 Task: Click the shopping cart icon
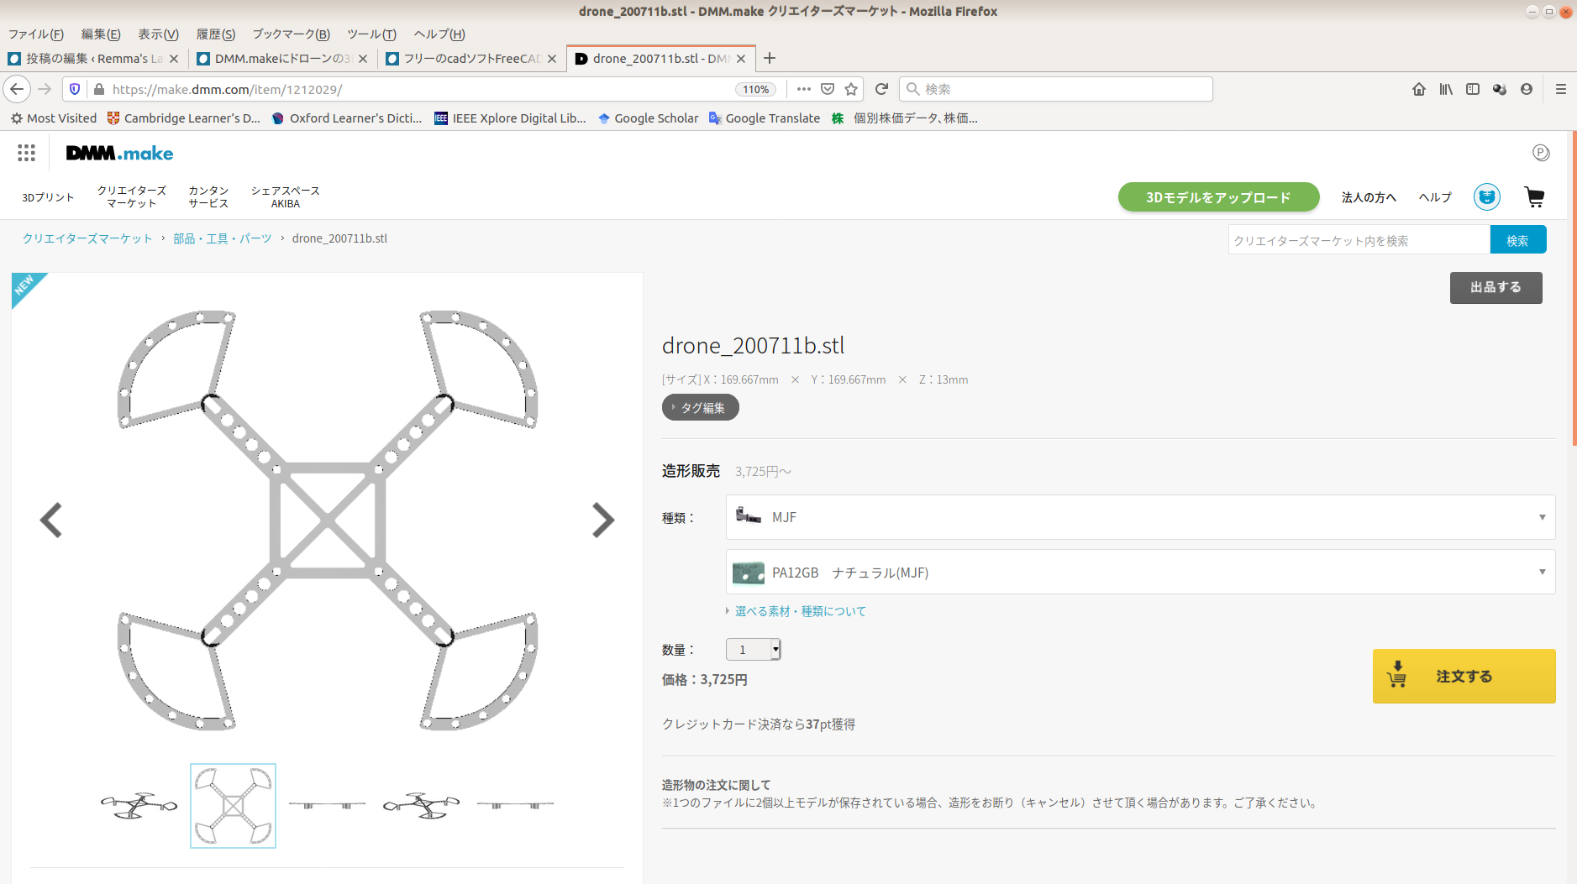point(1534,197)
